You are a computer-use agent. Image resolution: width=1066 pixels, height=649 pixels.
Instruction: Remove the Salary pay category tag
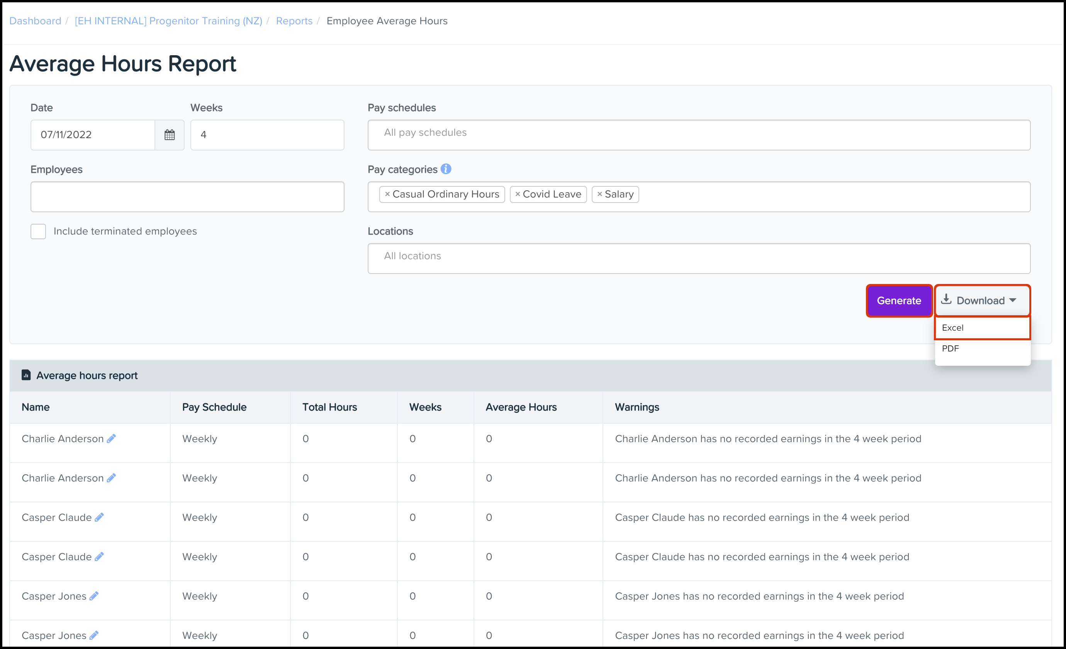(599, 194)
